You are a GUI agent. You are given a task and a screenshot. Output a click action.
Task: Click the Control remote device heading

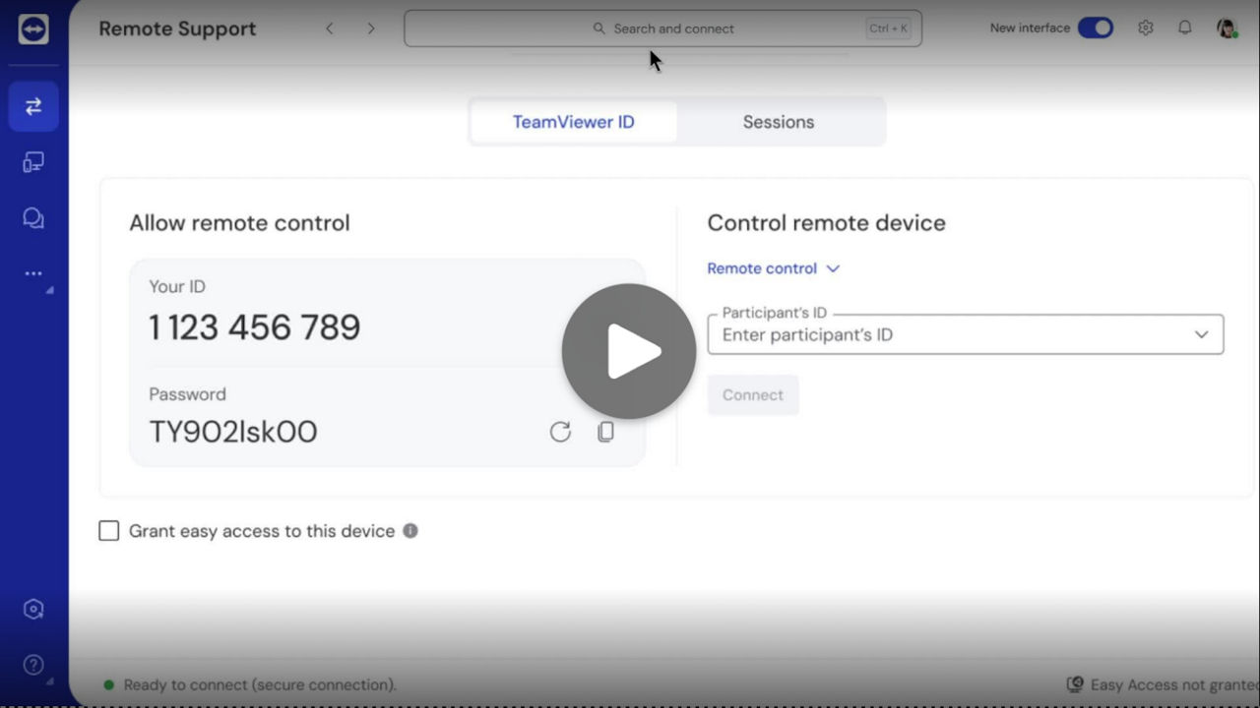click(x=827, y=223)
